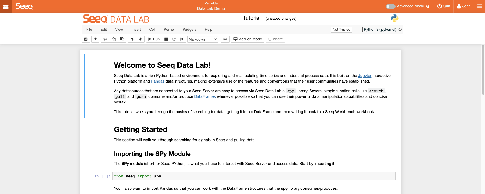Copy selected cells using the toolbar icon
The width and height of the screenshot is (485, 194).
pos(114,39)
